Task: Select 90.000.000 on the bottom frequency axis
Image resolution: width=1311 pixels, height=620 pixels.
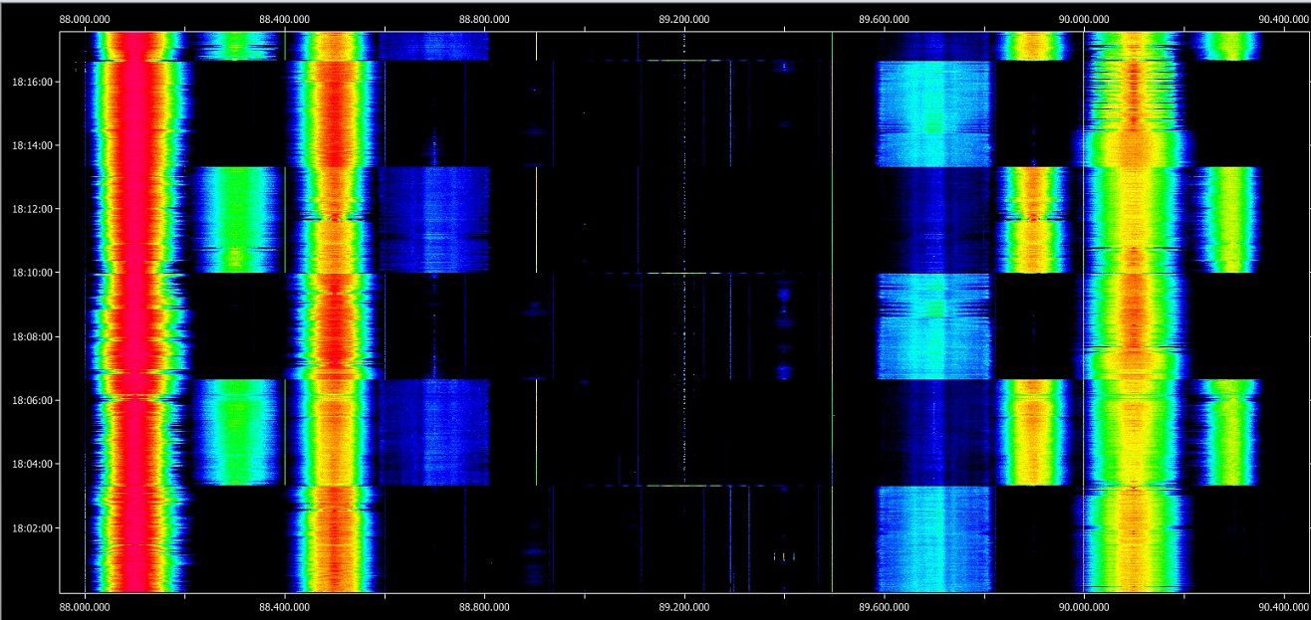Action: (1084, 604)
